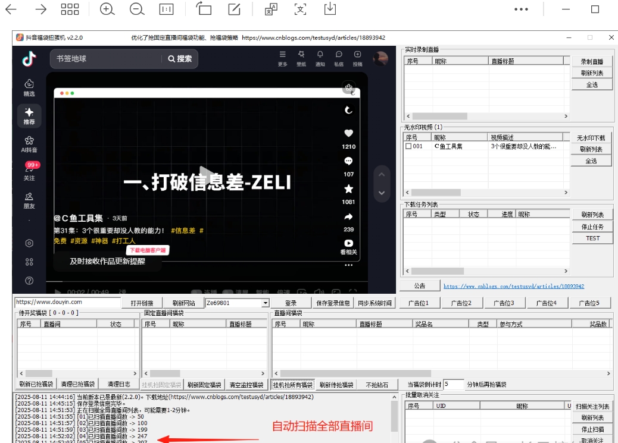
Task: Open the user avatar in the Douyin header
Action: click(380, 59)
